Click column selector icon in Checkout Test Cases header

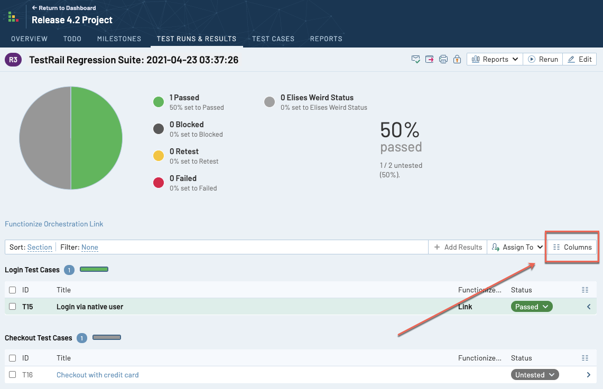tap(585, 358)
